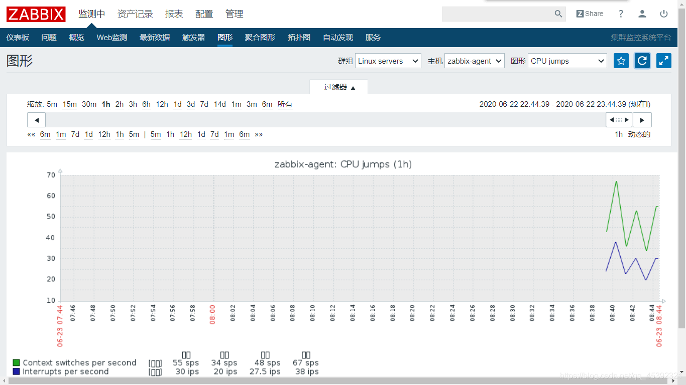Click the sign out power icon
This screenshot has width=686, height=385.
(x=664, y=14)
